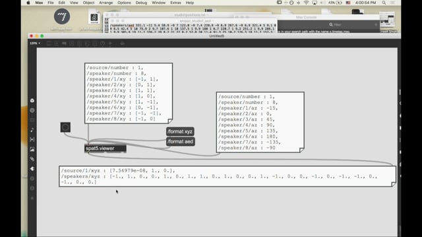Open the Edit menu
Image resolution: width=422 pixels, height=237 pixels.
(61, 3)
